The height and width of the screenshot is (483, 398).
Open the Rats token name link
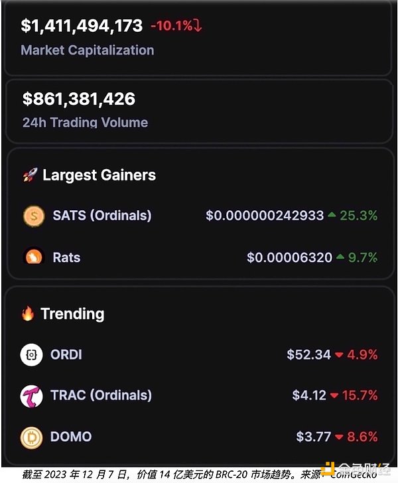pyautogui.click(x=66, y=257)
